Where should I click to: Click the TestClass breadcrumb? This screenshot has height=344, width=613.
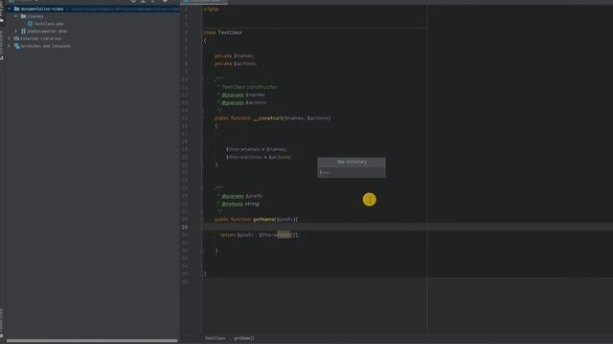point(216,338)
